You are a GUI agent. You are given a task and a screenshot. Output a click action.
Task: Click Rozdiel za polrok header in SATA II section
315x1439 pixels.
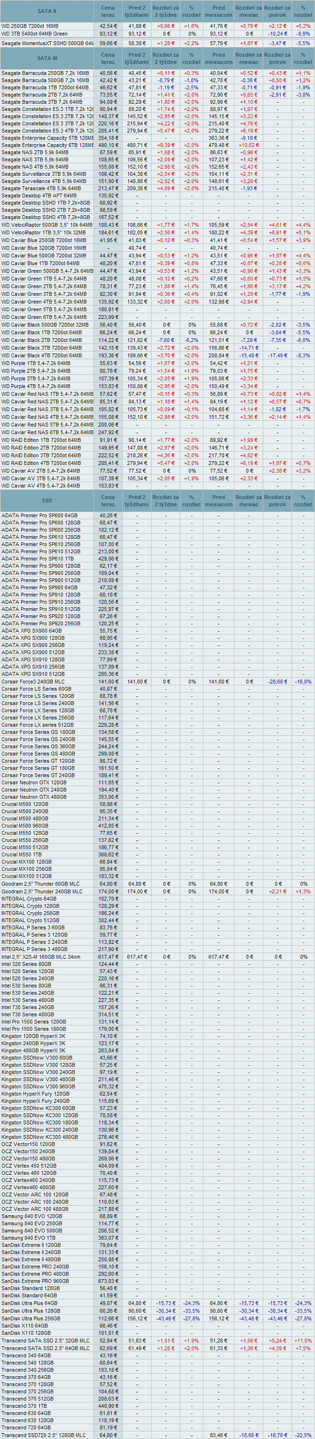277,11
